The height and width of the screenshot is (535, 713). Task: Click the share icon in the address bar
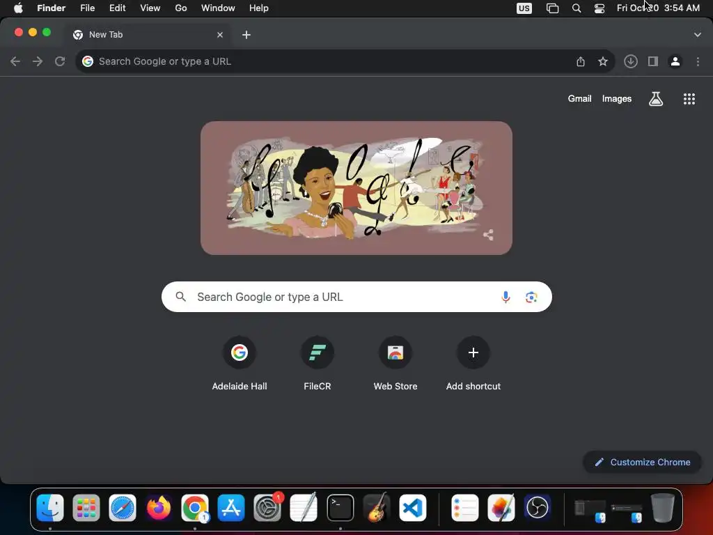581,61
